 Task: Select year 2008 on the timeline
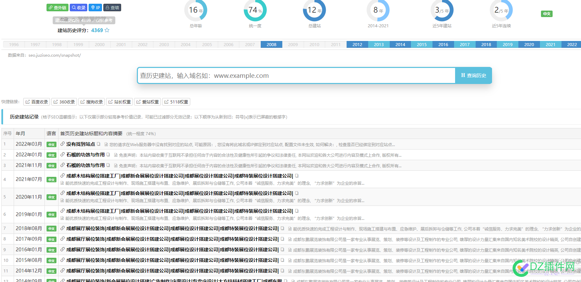[x=271, y=44]
